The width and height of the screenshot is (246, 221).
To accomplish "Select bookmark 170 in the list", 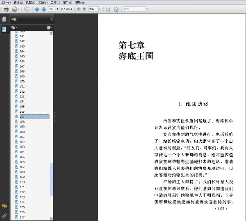I will 22,182.
